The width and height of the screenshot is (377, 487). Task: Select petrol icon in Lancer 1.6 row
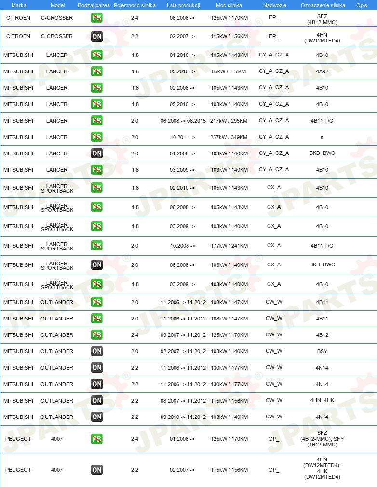pos(97,71)
